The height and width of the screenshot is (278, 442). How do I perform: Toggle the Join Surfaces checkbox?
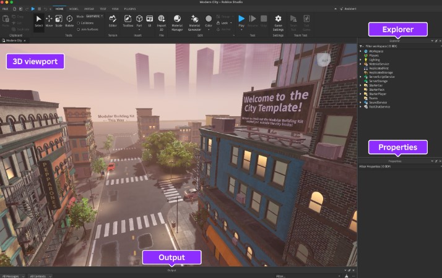coord(79,29)
